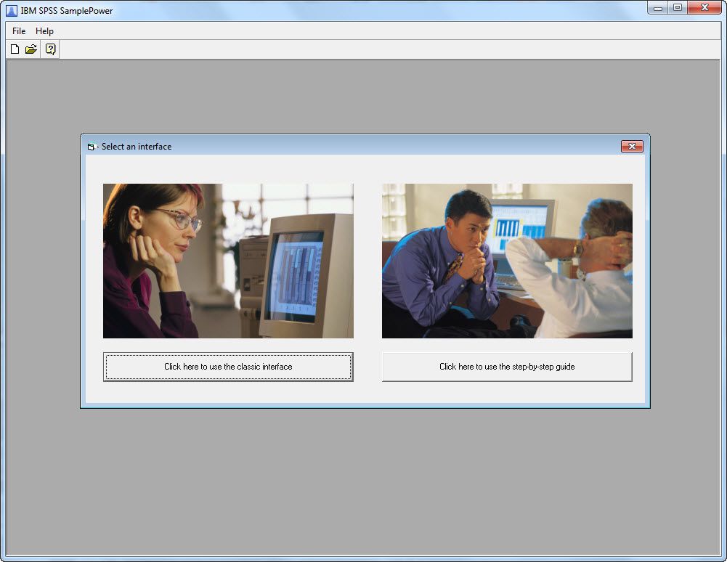Click the New document toolbar icon
The image size is (727, 562).
(x=15, y=49)
